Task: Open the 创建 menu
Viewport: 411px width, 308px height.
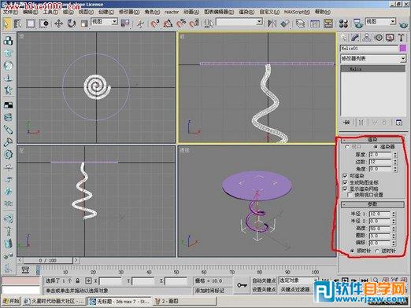Action: click(x=106, y=12)
